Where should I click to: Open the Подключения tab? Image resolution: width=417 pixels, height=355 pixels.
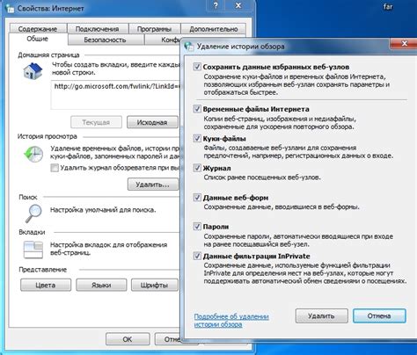(97, 29)
